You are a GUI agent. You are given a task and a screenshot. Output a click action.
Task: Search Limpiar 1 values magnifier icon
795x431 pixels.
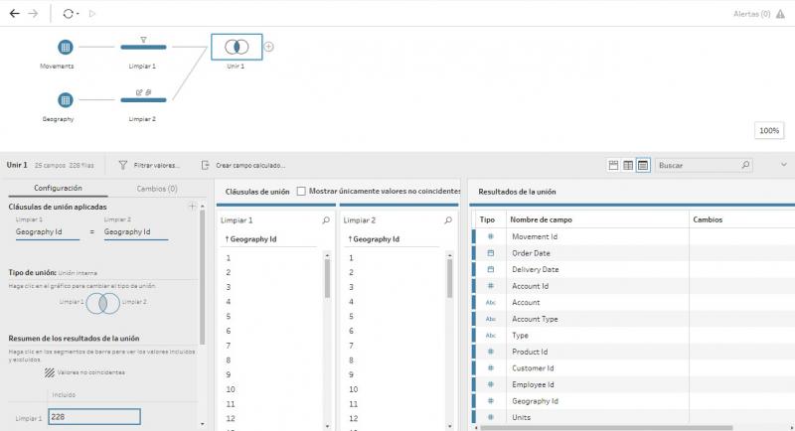point(326,220)
